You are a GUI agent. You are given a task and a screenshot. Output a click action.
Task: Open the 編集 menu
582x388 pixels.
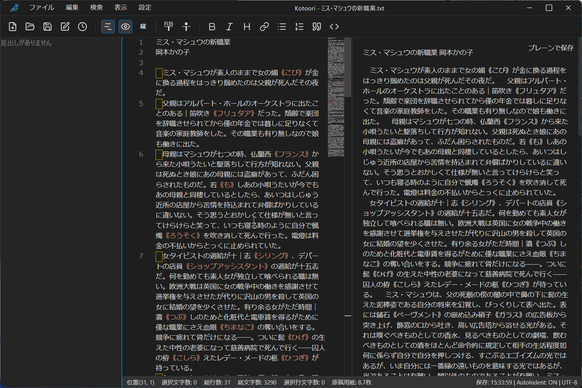tap(72, 8)
